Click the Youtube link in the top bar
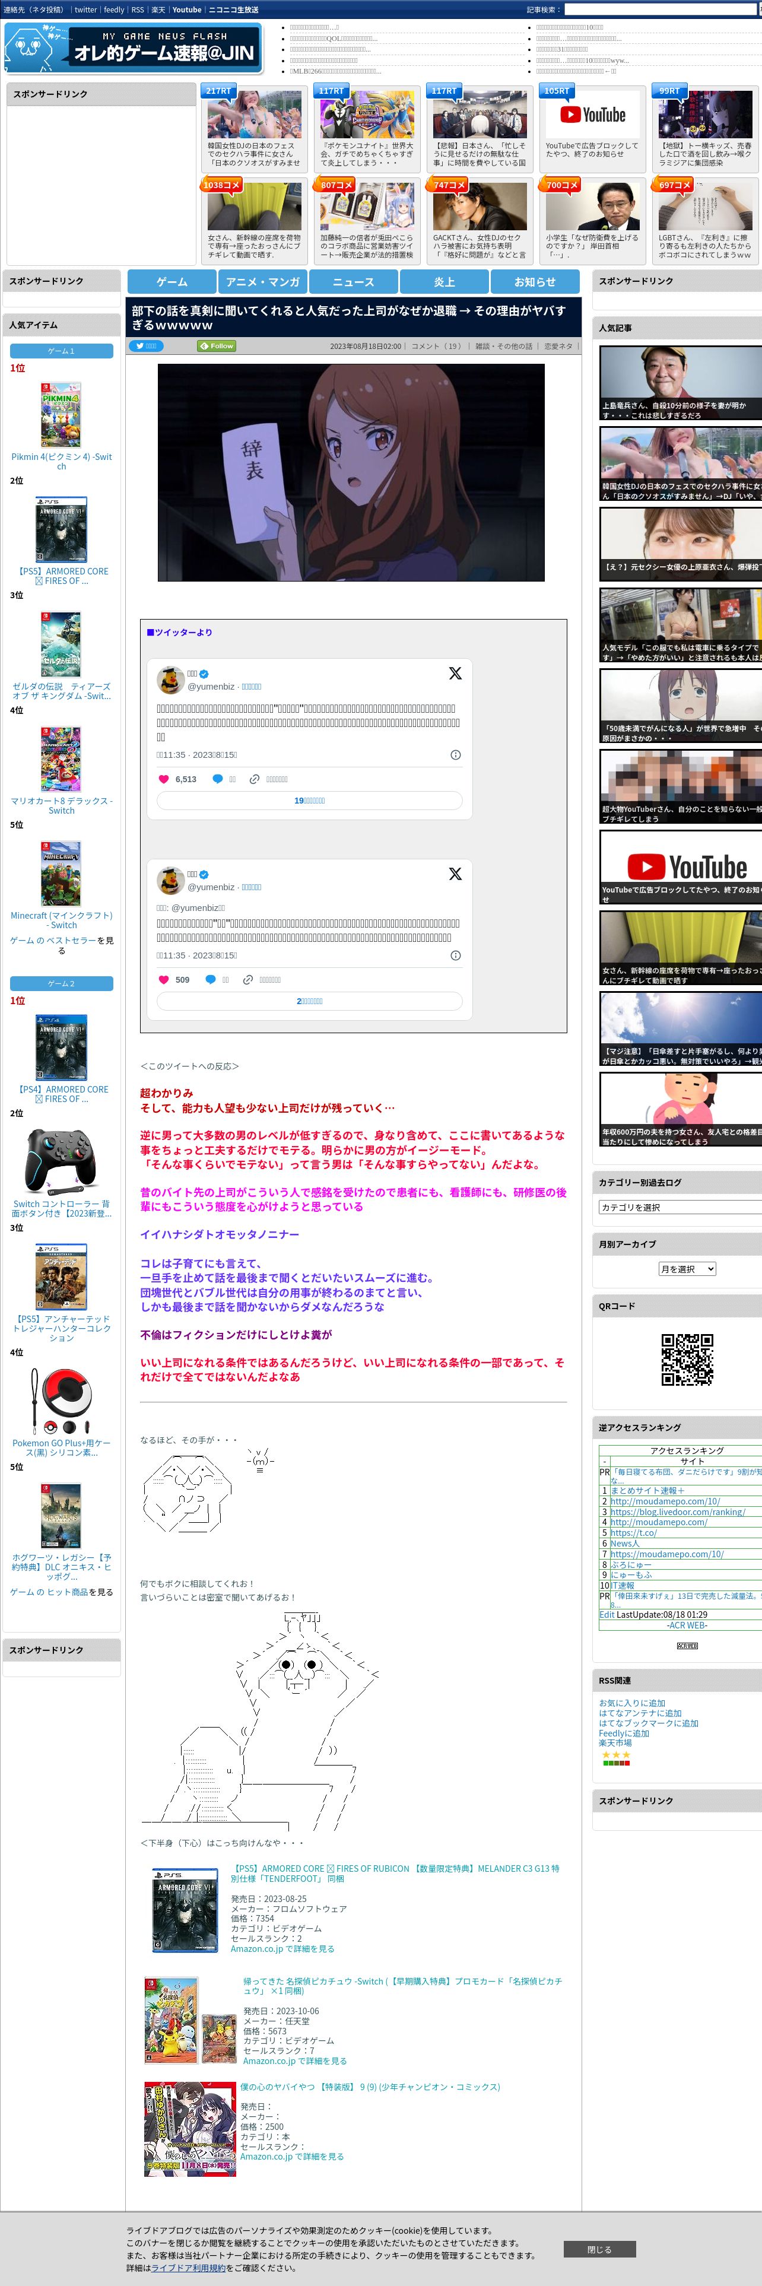Screen dimensions: 762x2286 click(186, 9)
